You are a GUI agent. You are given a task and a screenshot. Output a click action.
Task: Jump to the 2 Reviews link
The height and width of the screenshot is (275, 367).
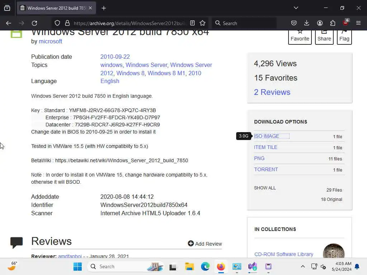(272, 92)
